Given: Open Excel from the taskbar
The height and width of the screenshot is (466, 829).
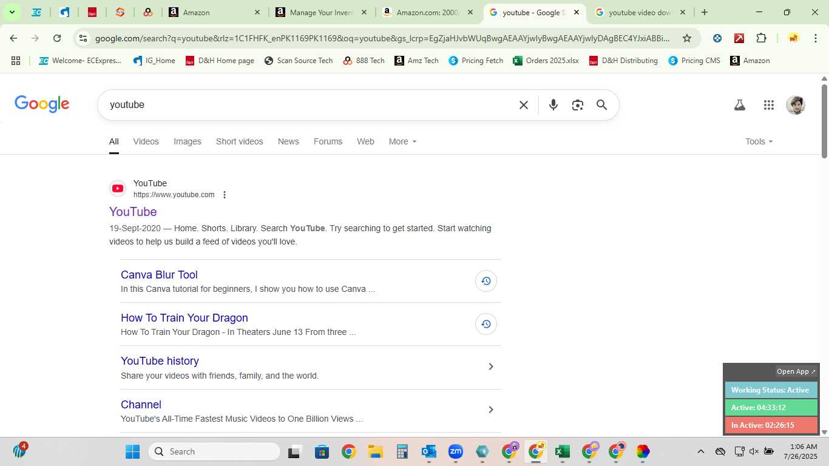Looking at the screenshot, I should click(563, 451).
